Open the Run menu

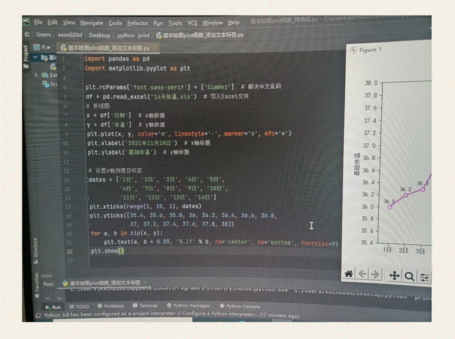point(158,23)
